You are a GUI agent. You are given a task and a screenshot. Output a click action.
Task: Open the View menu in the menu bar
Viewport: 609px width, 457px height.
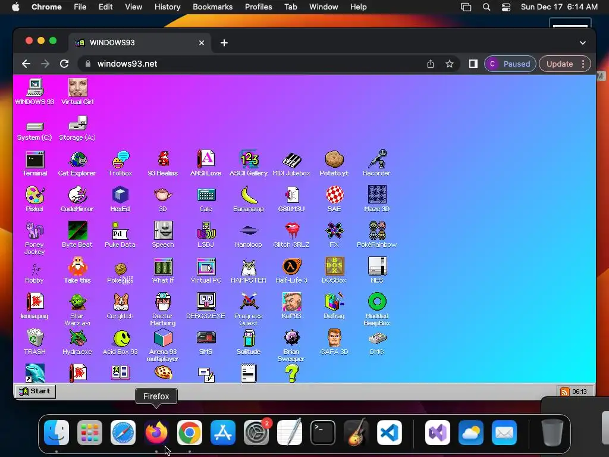tap(133, 7)
